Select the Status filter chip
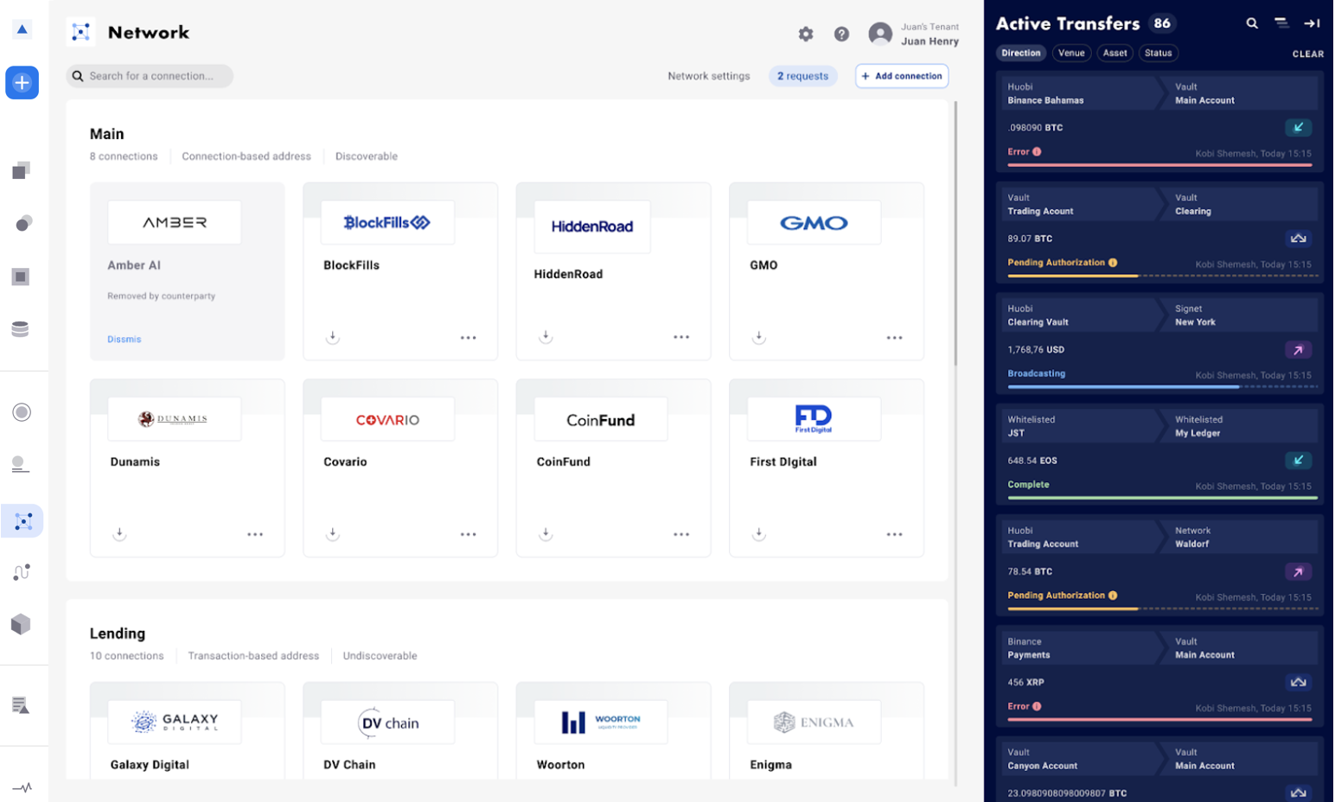 pyautogui.click(x=1159, y=54)
